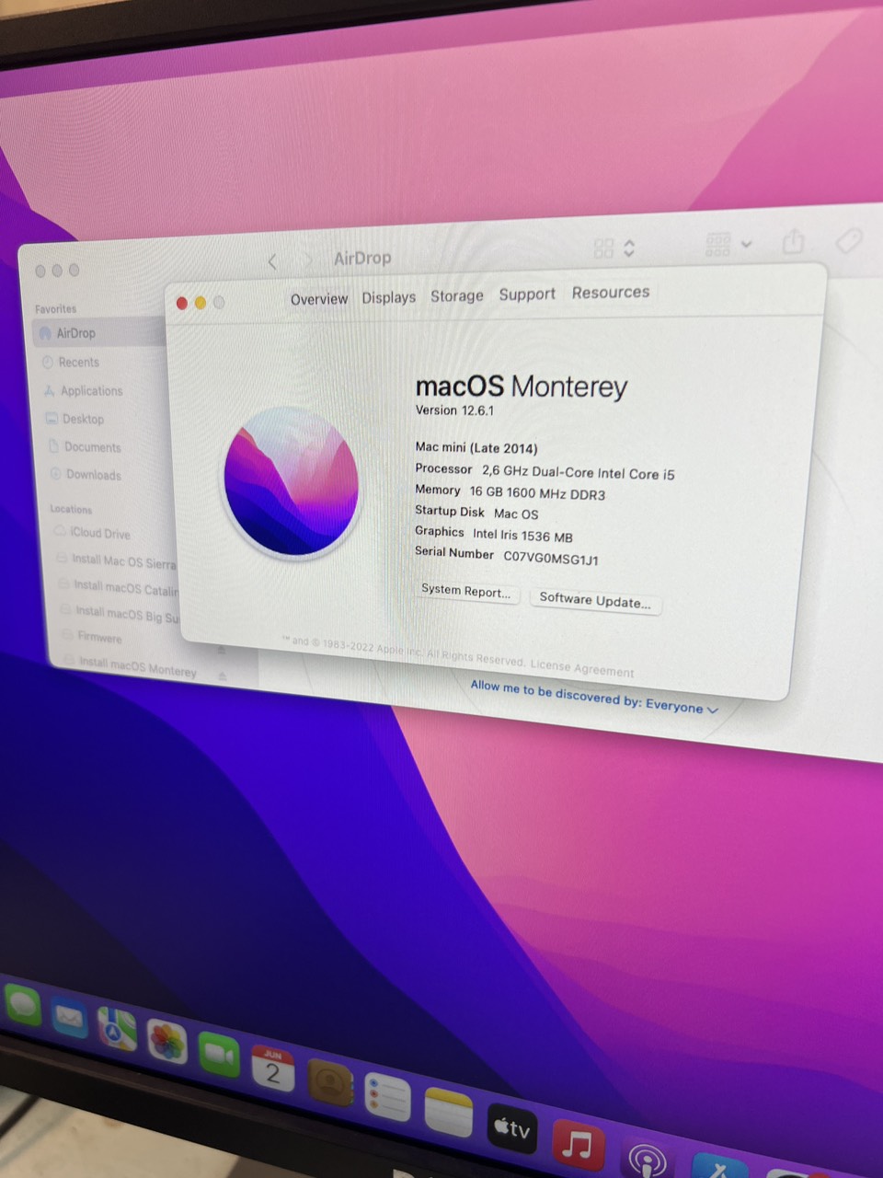Click the Software Update button
The width and height of the screenshot is (883, 1178).
tap(595, 600)
